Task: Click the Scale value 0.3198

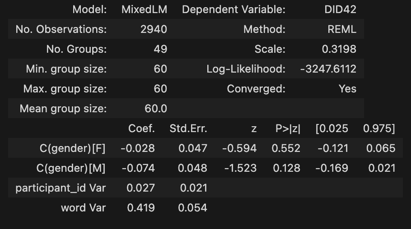Action: [340, 49]
